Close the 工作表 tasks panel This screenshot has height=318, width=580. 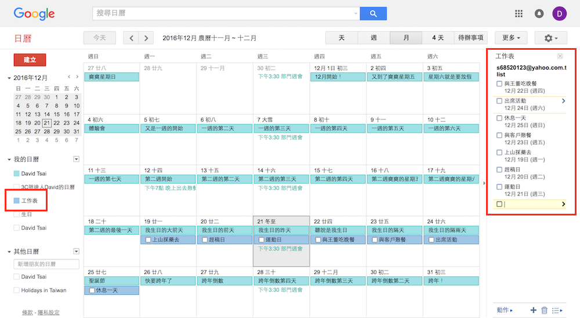[560, 56]
